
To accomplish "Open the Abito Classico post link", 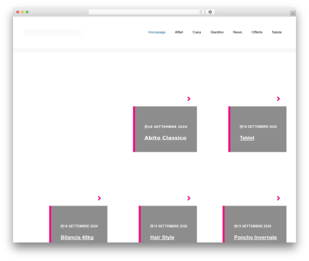I will pyautogui.click(x=166, y=138).
